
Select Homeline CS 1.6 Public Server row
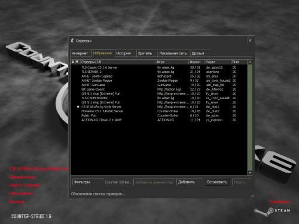[x=159, y=111]
